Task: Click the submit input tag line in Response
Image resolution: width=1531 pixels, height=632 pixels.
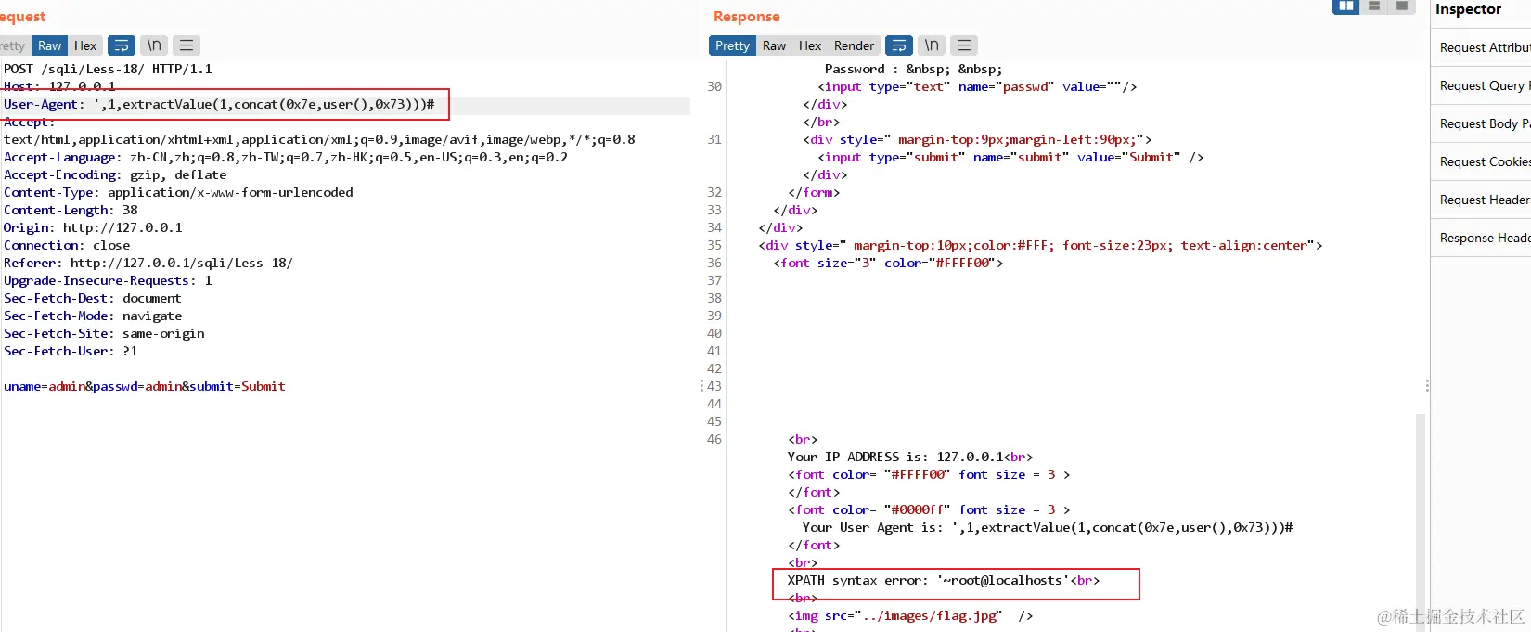Action: tap(1010, 157)
